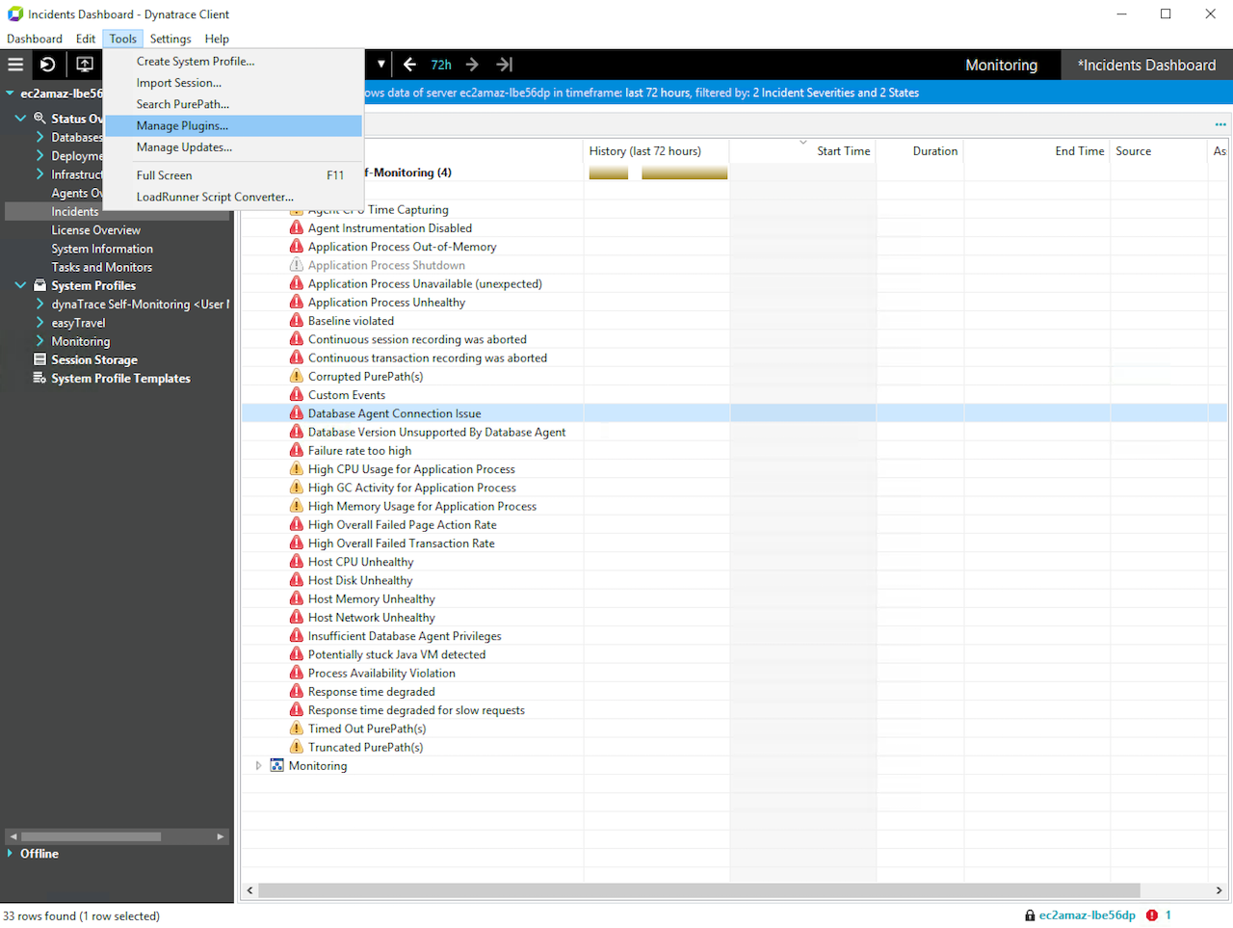Viewport: 1233px width, 928px height.
Task: Sort by the End Time column header
Action: click(1036, 151)
